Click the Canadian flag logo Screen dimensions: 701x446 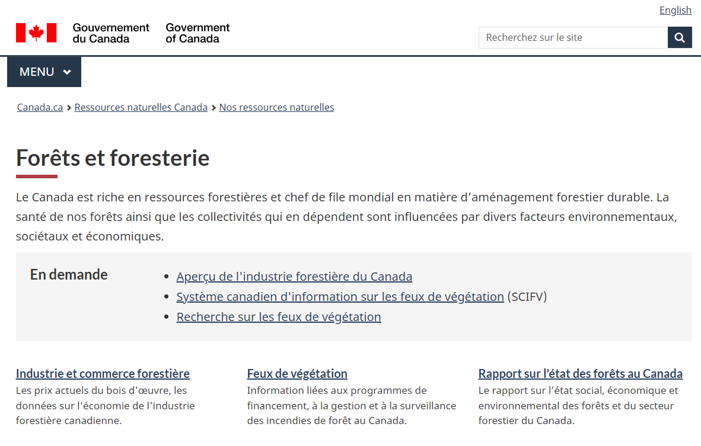tap(36, 33)
